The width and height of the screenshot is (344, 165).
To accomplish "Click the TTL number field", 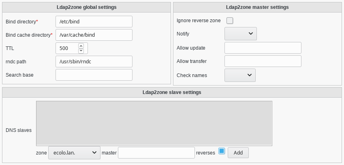I will (x=72, y=48).
